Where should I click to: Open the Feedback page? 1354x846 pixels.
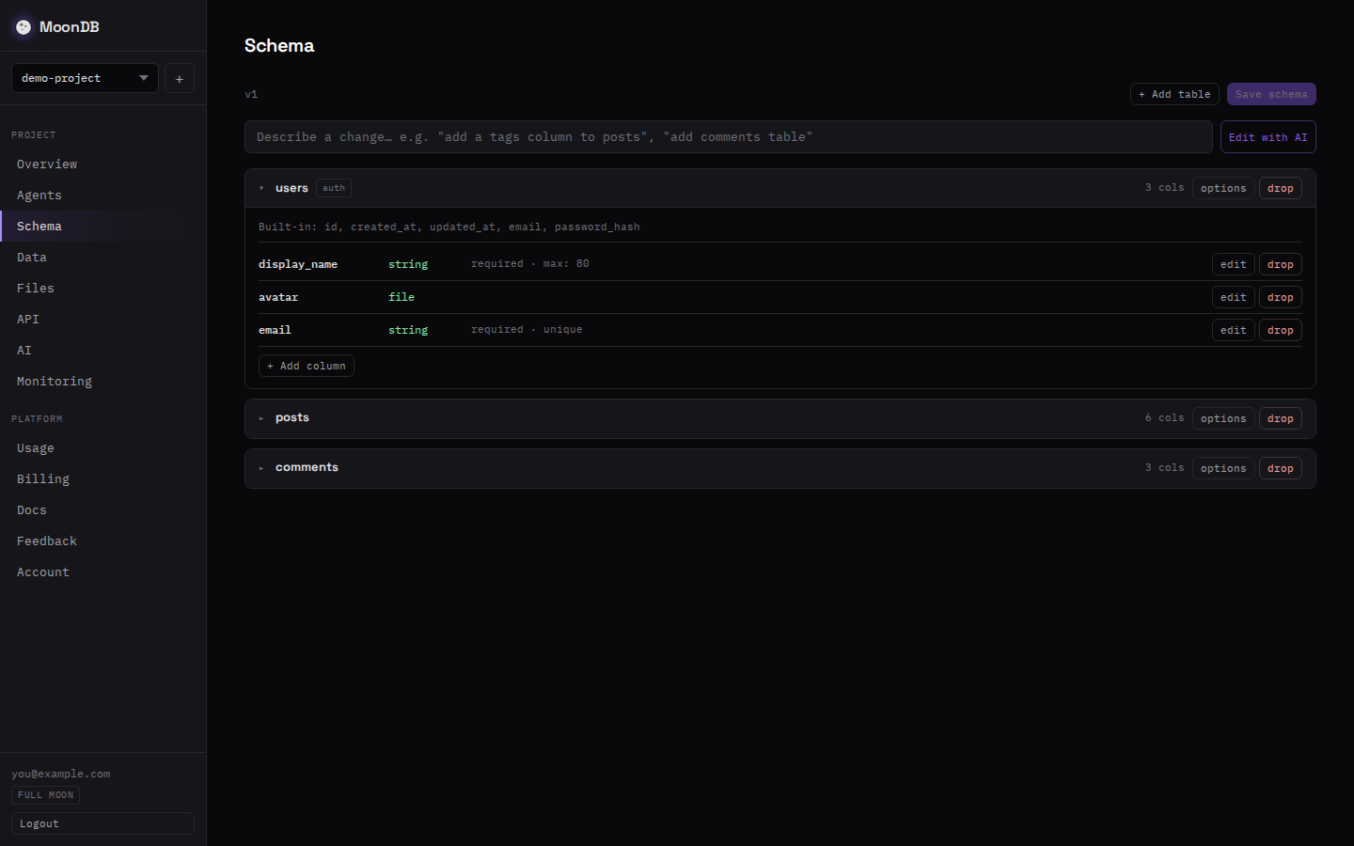[x=103, y=541]
